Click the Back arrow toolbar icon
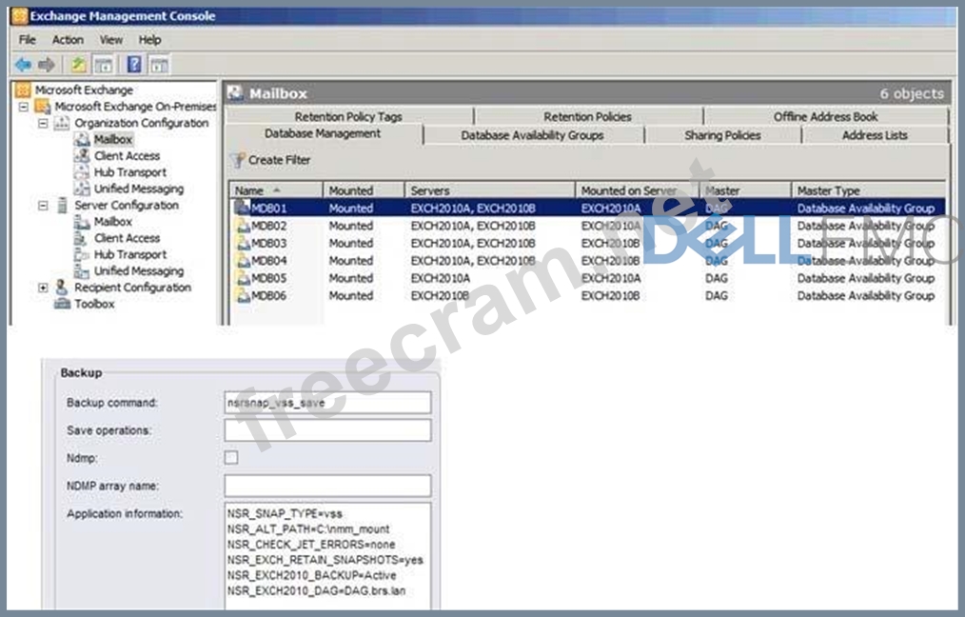Image resolution: width=965 pixels, height=617 pixels. [x=24, y=64]
